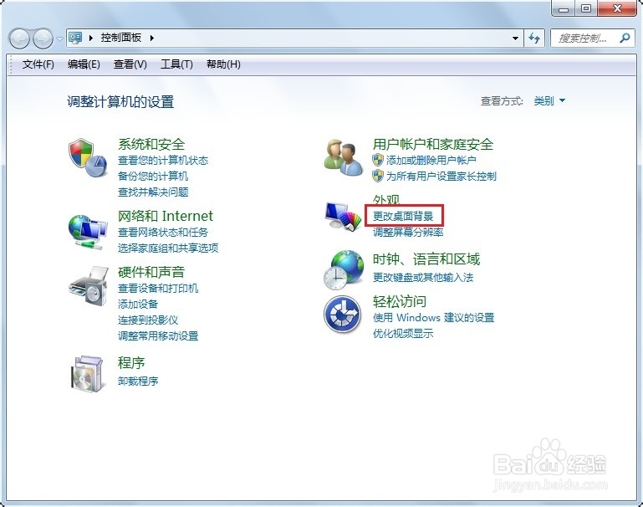Click 卸载程序 link
This screenshot has width=643, height=507.
138,381
